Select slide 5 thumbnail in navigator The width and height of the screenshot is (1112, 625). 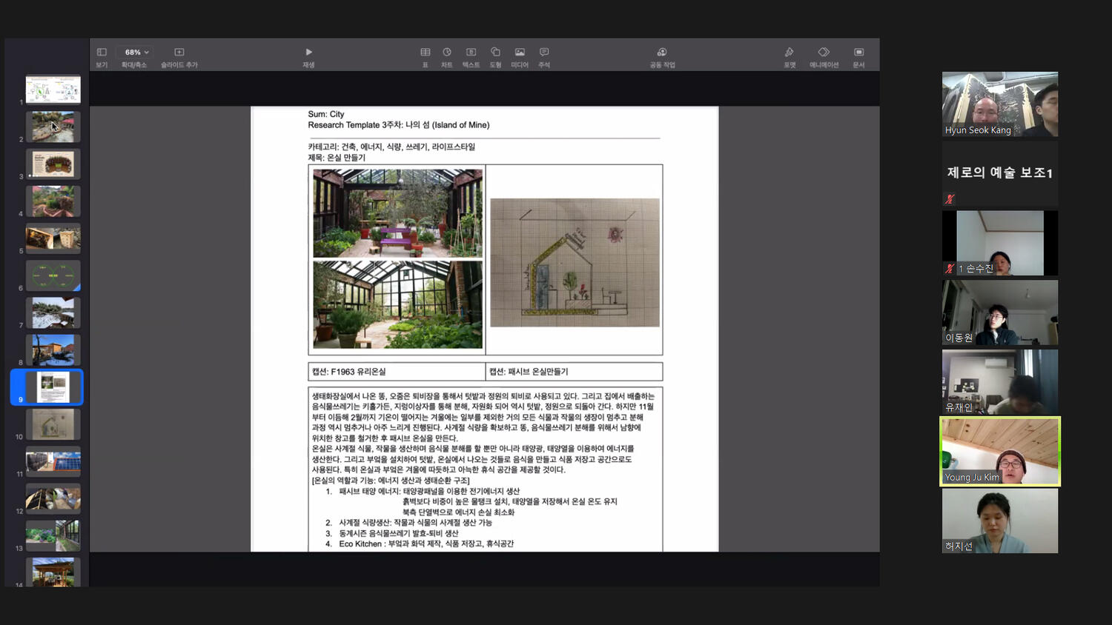[53, 238]
